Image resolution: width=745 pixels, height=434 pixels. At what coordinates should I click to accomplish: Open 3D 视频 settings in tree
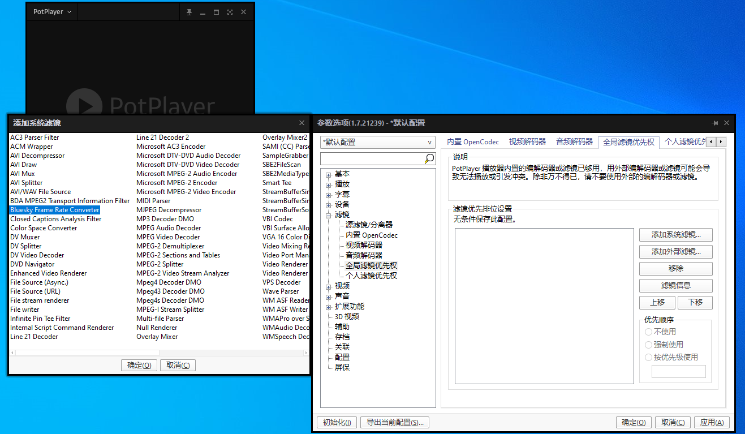point(347,316)
